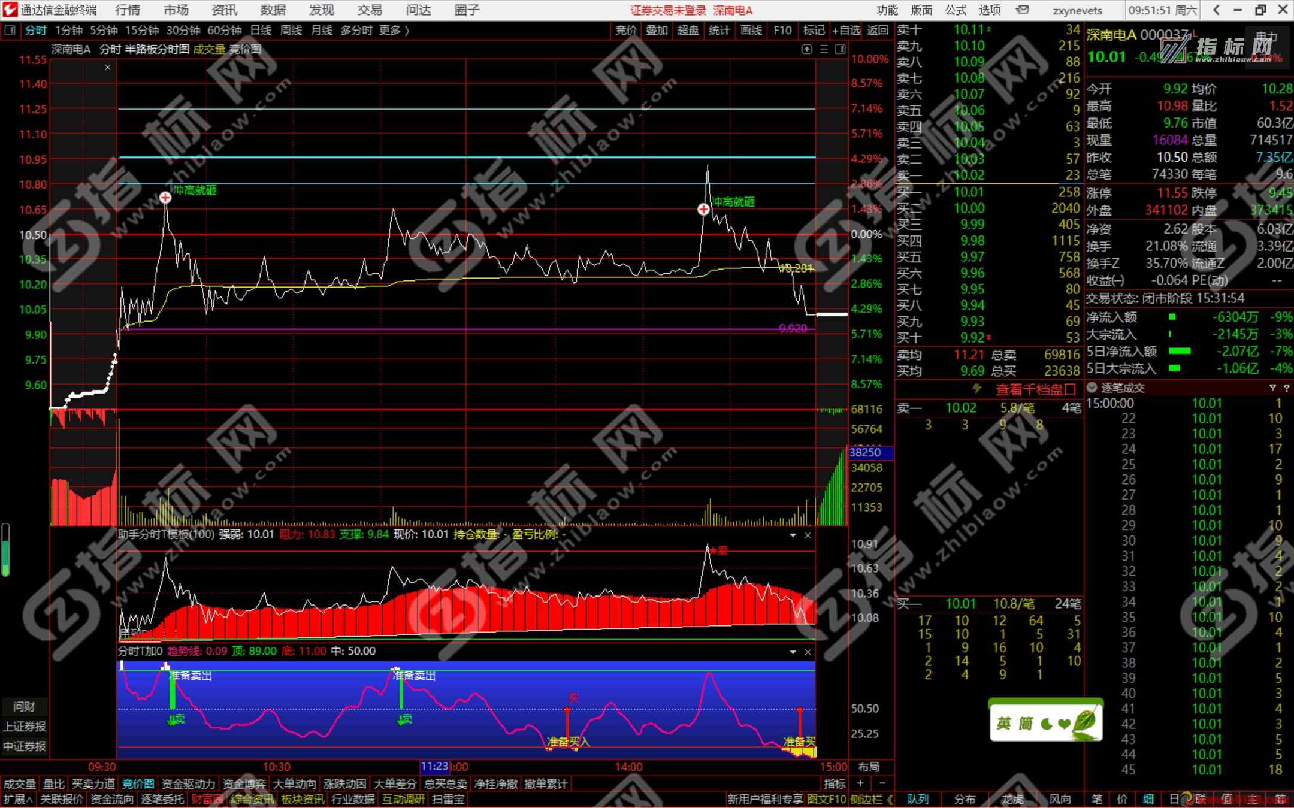Viewport: 1294px width, 808px height.
Task: Click the filter icon in 逐笔成交 header
Action: [1272, 388]
